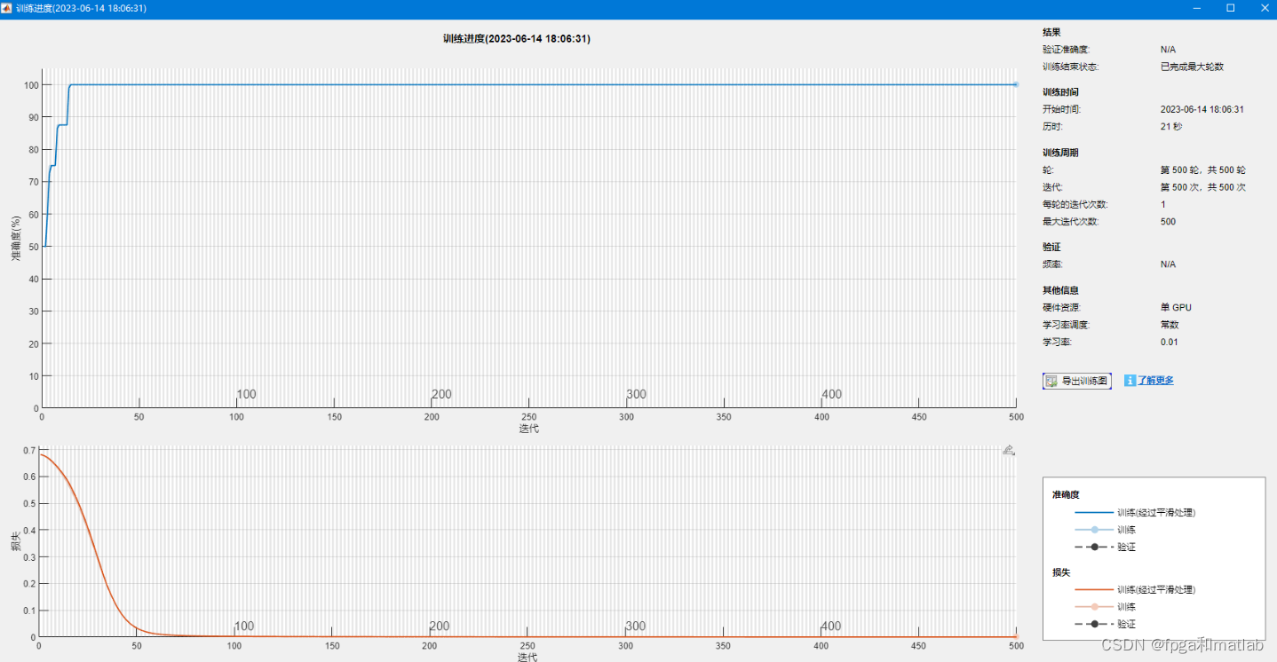Click the 频率 label
This screenshot has width=1277, height=662.
1052,264
